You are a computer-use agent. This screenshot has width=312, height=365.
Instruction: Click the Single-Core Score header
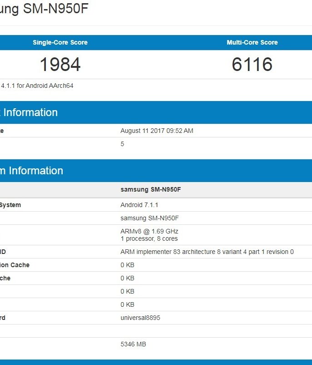point(60,42)
